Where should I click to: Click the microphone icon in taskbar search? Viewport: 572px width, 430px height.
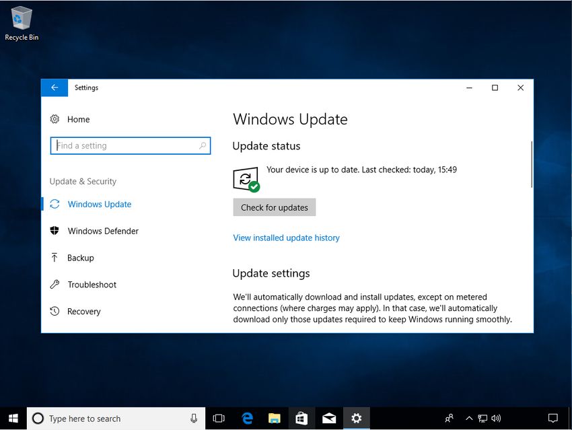pos(194,419)
